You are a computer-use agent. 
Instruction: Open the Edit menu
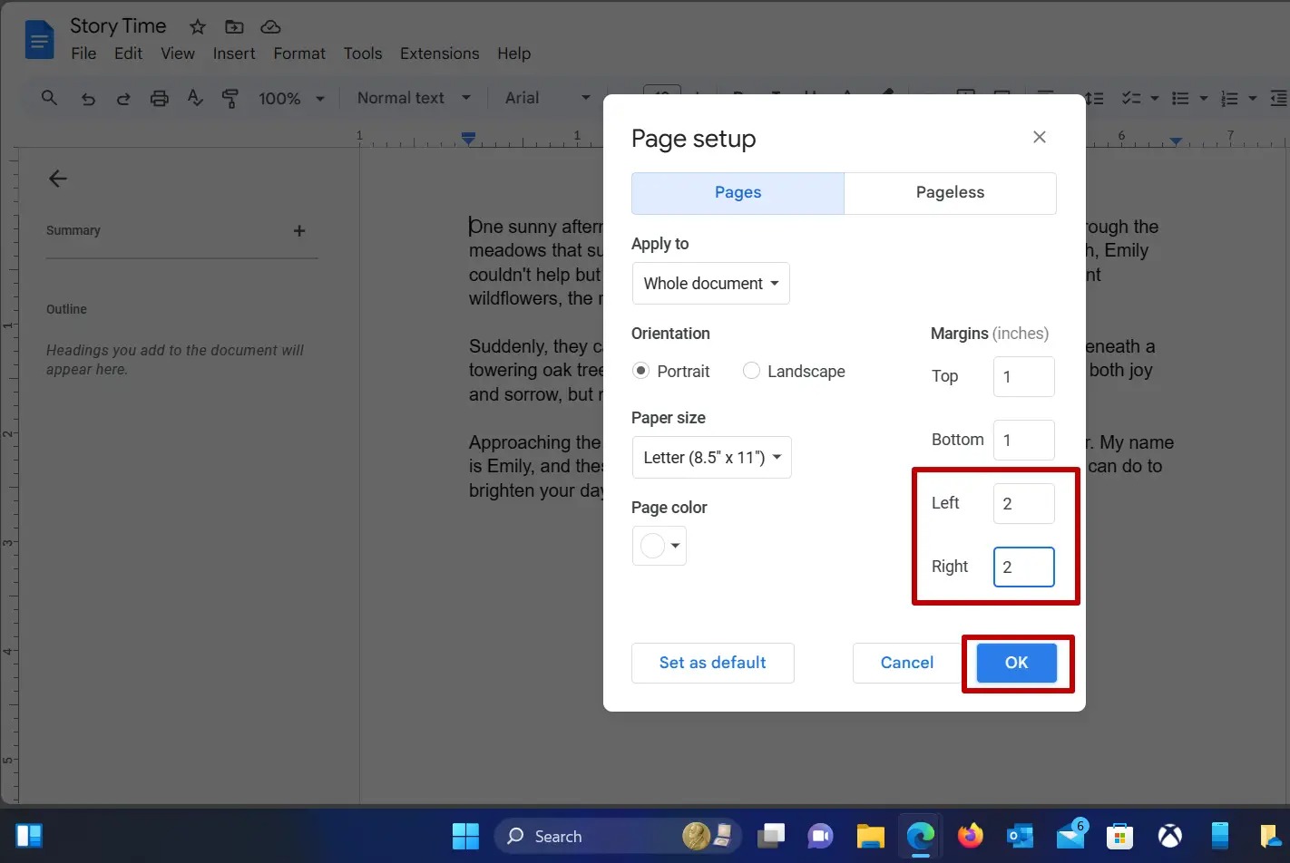pos(128,53)
